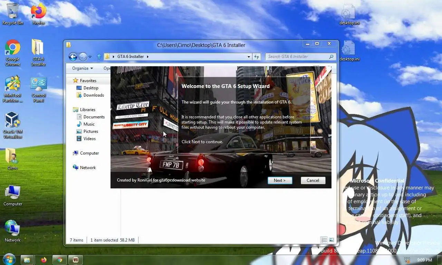Expand the root arrow before GTA 6 Installer breadcrumb

point(113,57)
